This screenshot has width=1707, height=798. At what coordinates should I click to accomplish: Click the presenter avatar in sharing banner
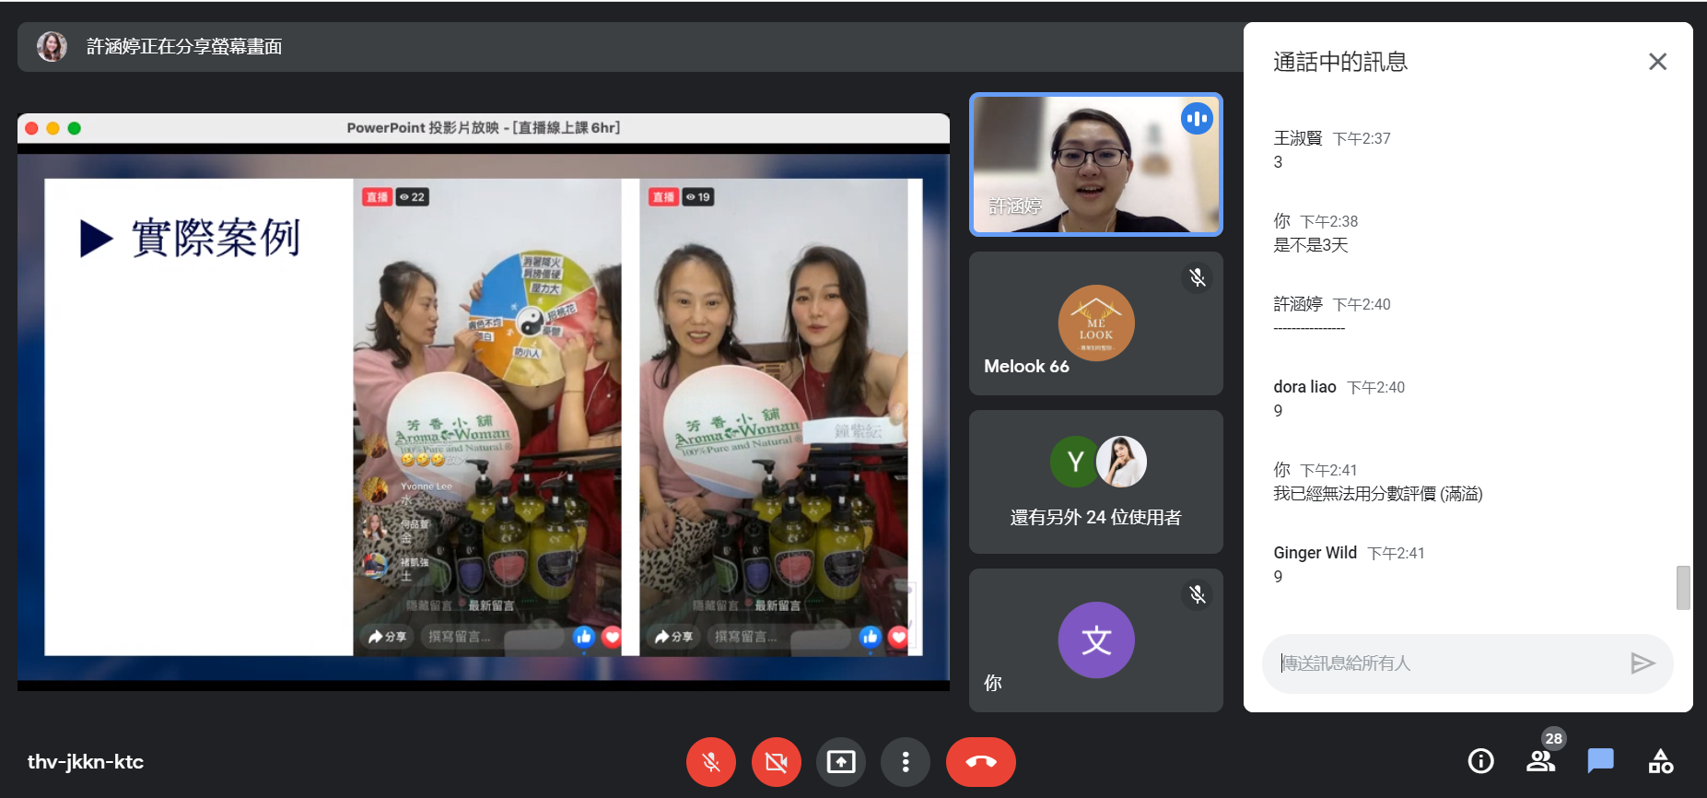pos(52,46)
